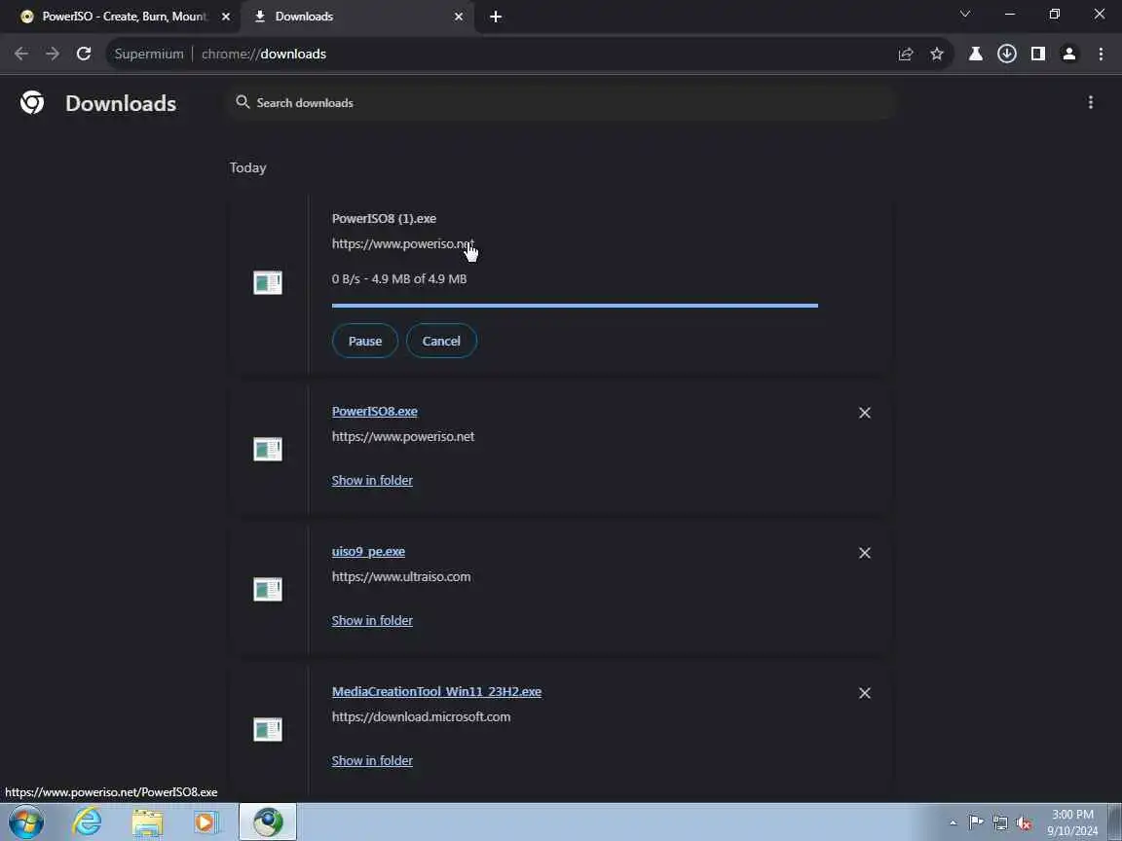Screen dimensions: 1122x841
Task: Show PowerISO8.exe in folder
Action: pos(372,480)
